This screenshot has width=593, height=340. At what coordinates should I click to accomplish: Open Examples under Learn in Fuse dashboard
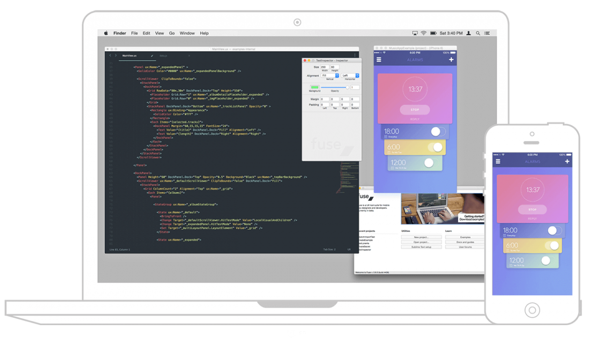pos(465,237)
